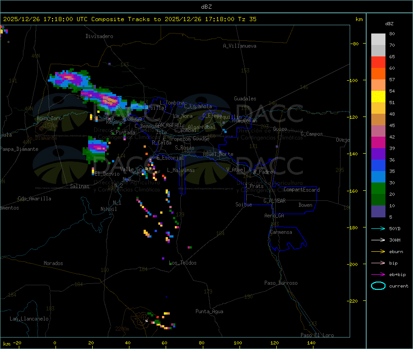Click the Cda_Amarilla map label
The width and height of the screenshot is (413, 349).
click(x=34, y=199)
